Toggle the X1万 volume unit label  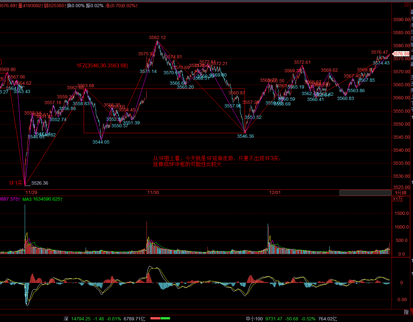click(398, 199)
